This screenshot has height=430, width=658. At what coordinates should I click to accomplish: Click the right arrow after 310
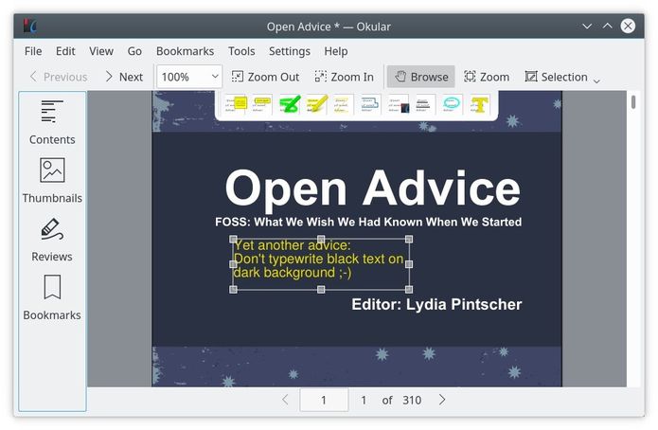[x=442, y=400]
